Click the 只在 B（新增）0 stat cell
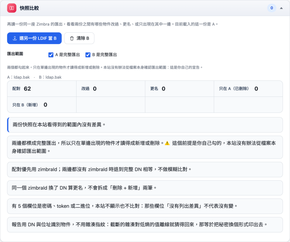The width and height of the screenshot is (290, 242). [x=42, y=105]
